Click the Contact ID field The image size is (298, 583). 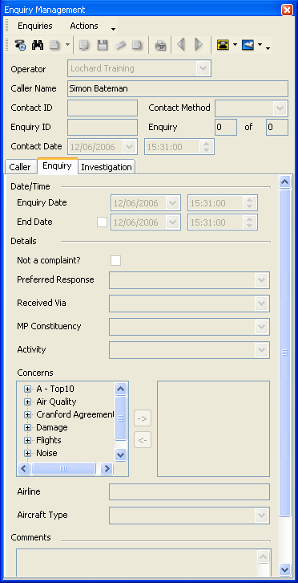click(x=103, y=108)
